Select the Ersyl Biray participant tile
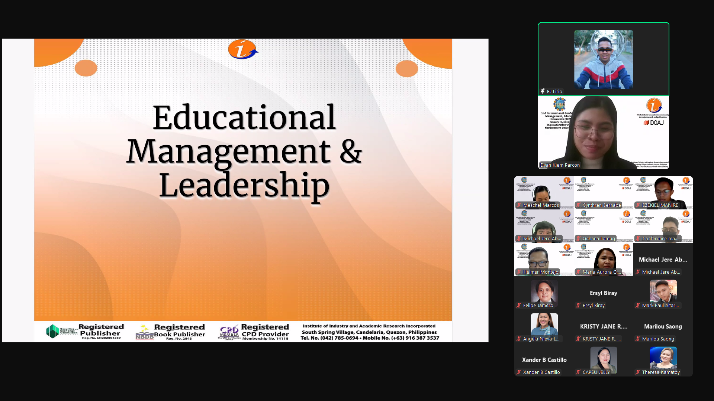This screenshot has width=714, height=401. point(603,293)
